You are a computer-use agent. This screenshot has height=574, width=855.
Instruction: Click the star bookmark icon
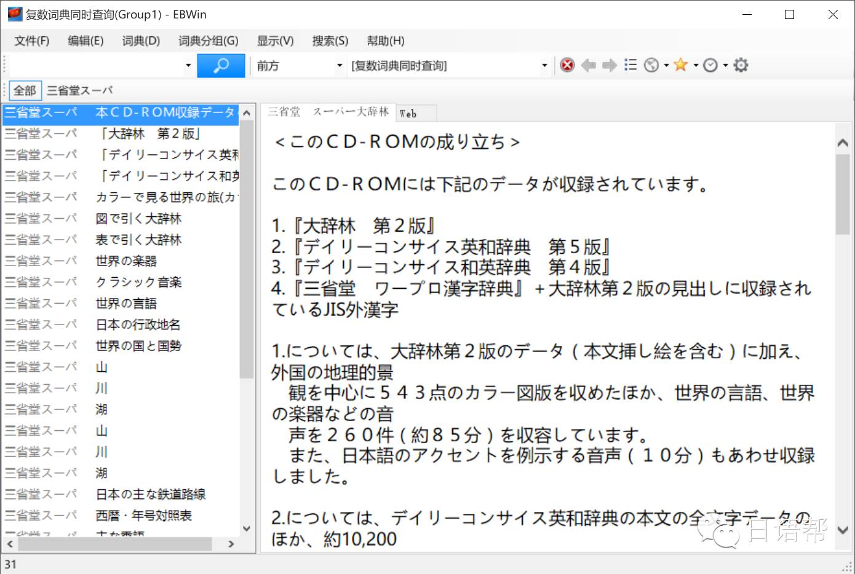coord(680,65)
